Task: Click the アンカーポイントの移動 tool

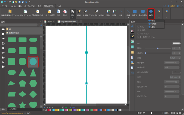Action: click(96, 13)
